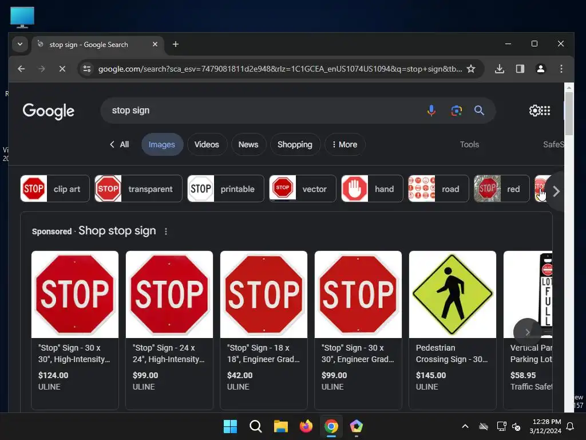Show hidden system tray icons
Screen dimensions: 586x440
pos(465,426)
